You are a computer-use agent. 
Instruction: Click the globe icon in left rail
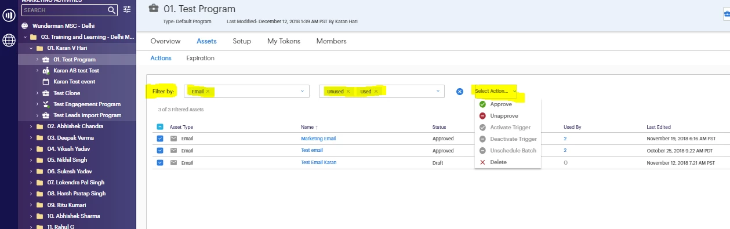[x=9, y=41]
